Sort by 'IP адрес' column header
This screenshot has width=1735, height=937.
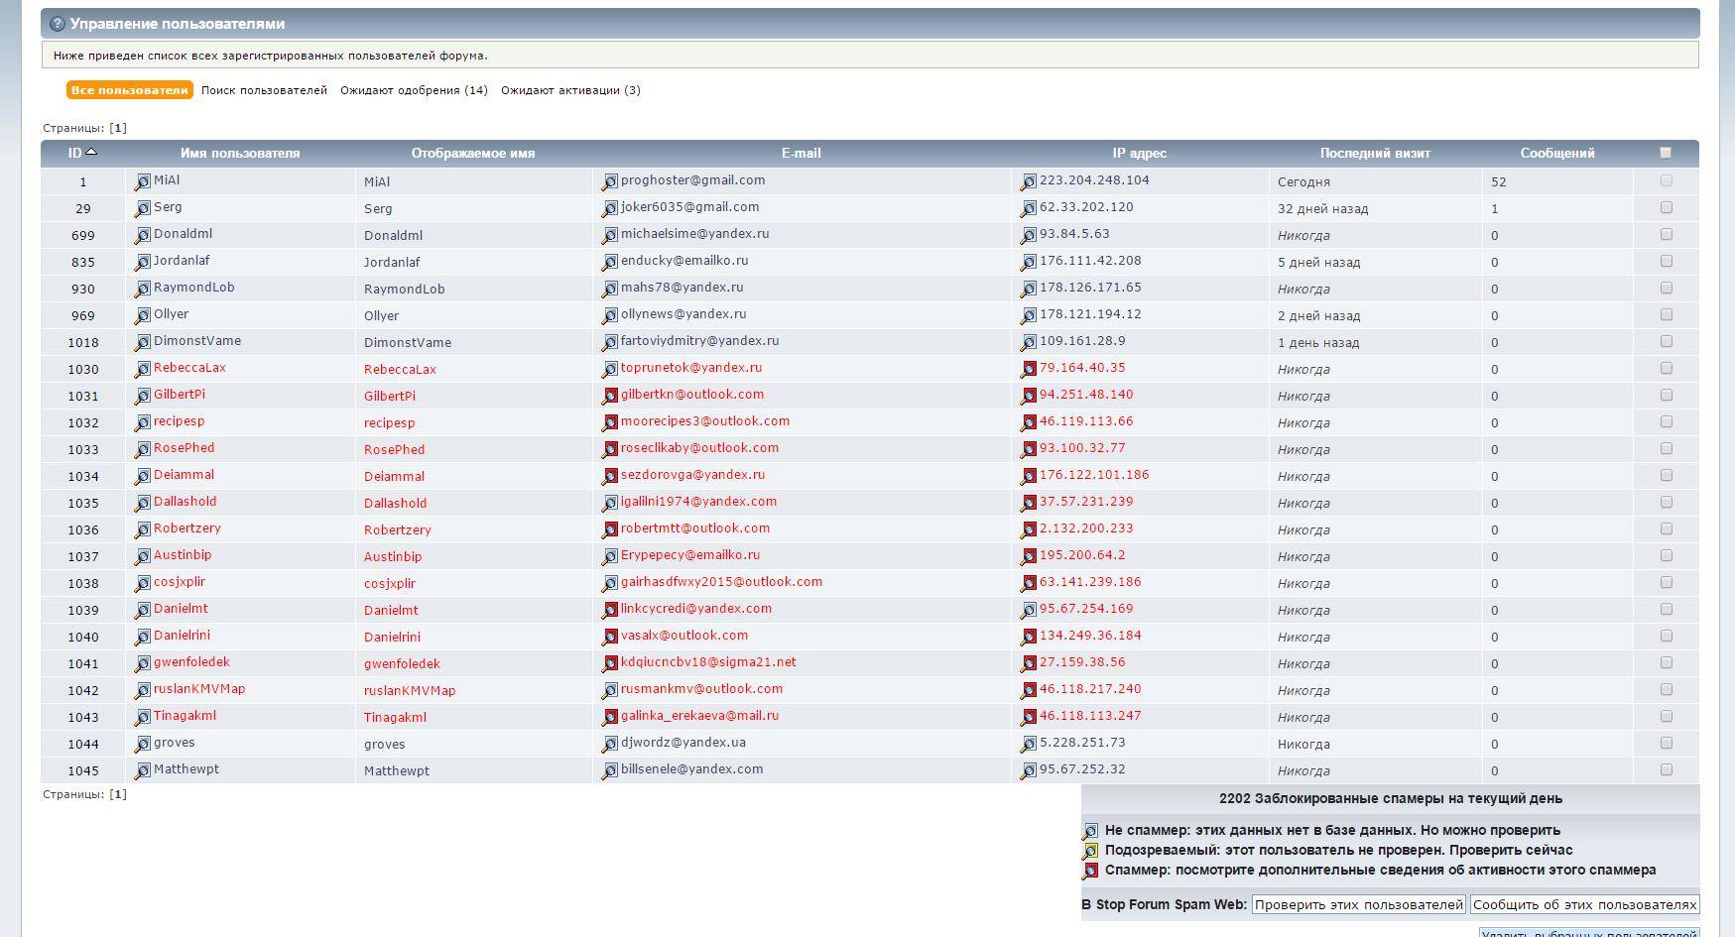tap(1139, 154)
